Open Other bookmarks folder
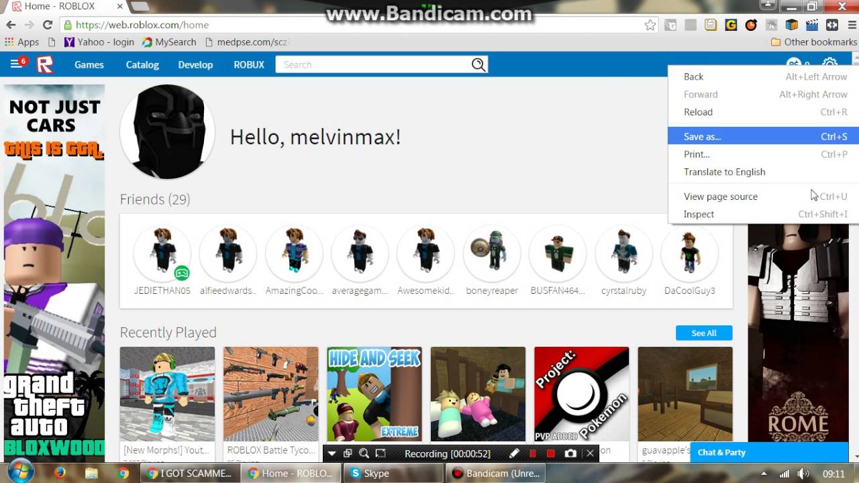The image size is (859, 483). pos(813,42)
